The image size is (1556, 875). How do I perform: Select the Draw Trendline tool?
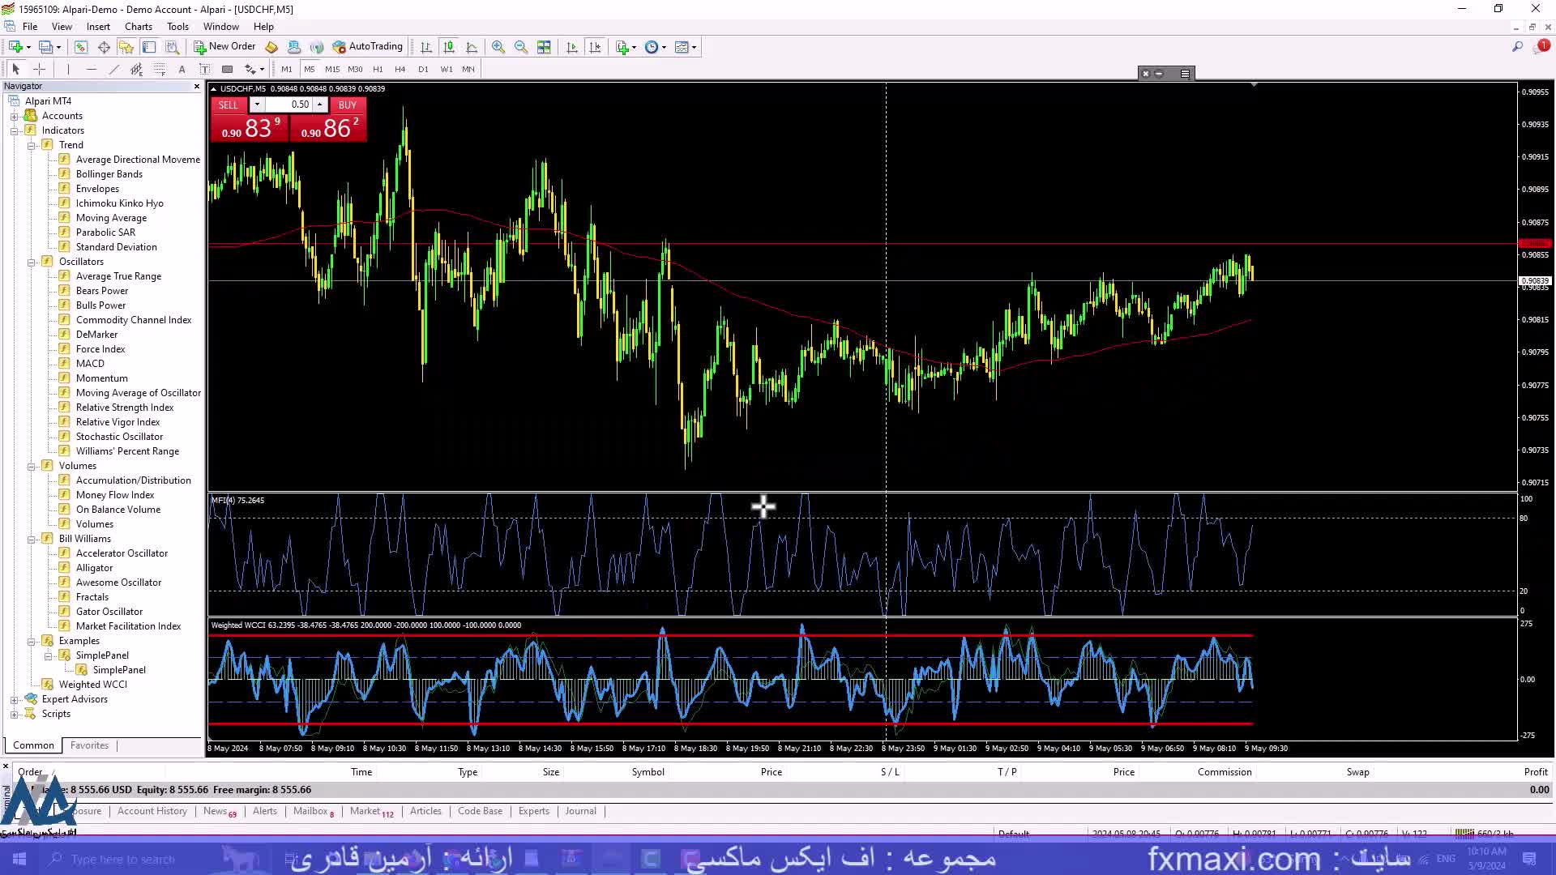tap(113, 69)
